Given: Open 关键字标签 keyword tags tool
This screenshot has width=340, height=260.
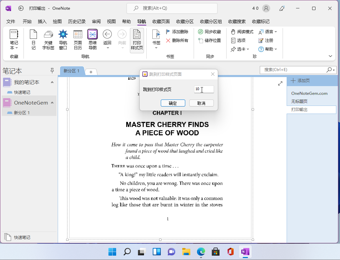Looking at the screenshot, I should [x=48, y=40].
